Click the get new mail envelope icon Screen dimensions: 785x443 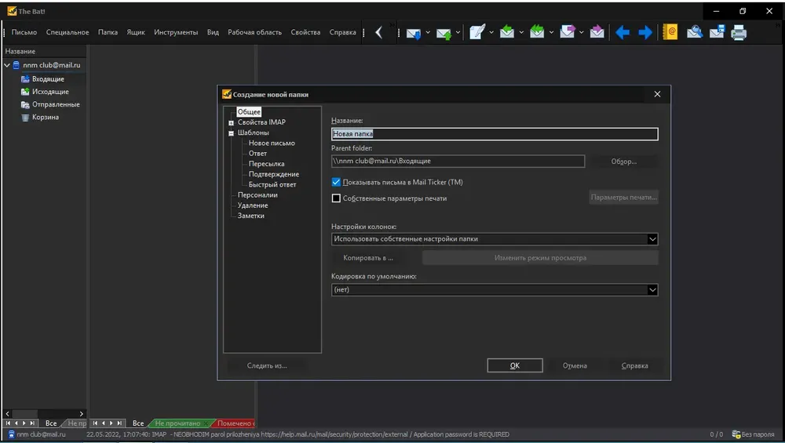tap(414, 33)
